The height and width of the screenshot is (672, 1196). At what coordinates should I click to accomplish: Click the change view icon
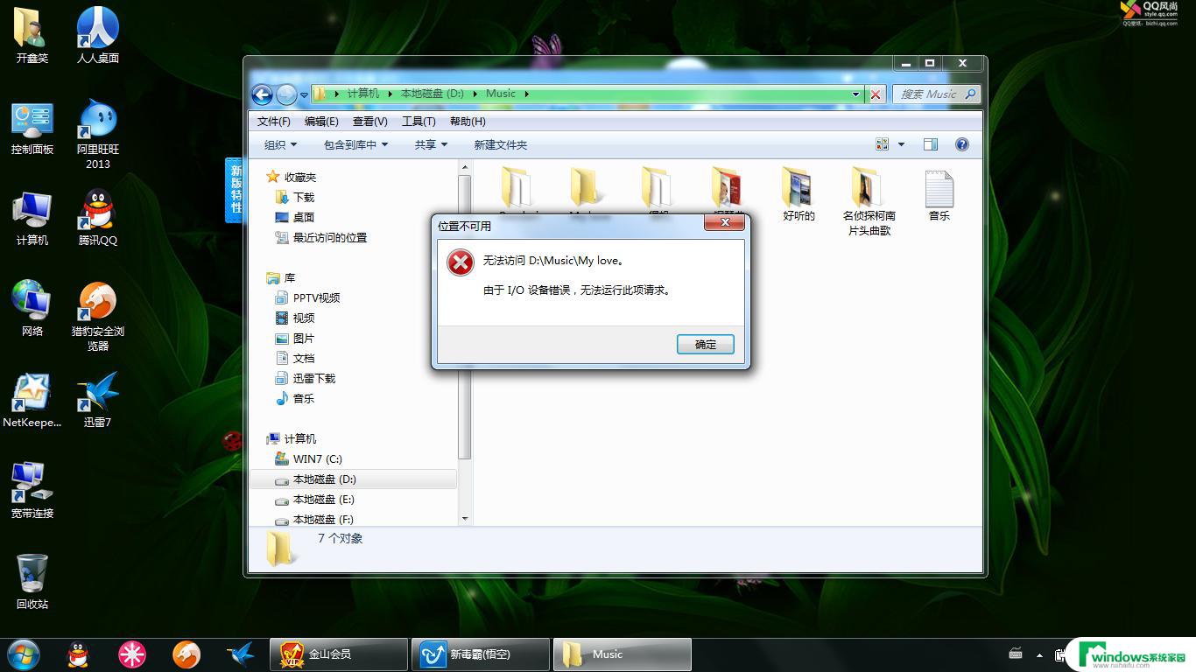point(882,144)
